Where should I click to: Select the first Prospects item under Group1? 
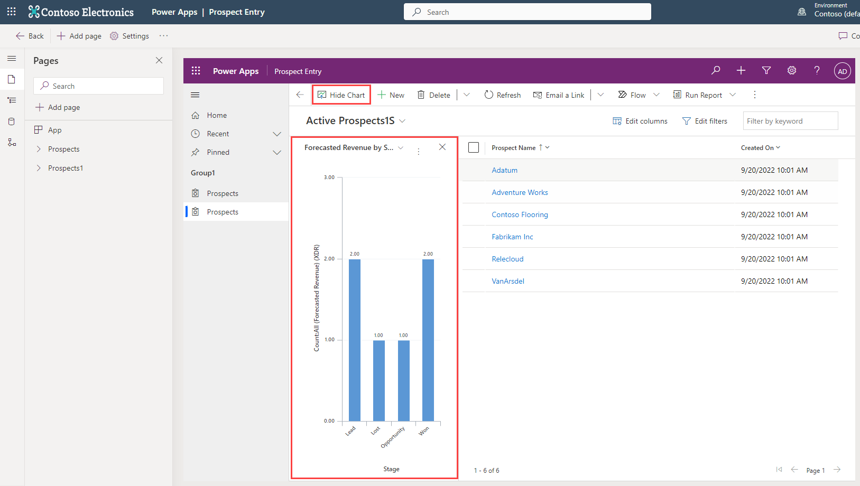point(236,193)
